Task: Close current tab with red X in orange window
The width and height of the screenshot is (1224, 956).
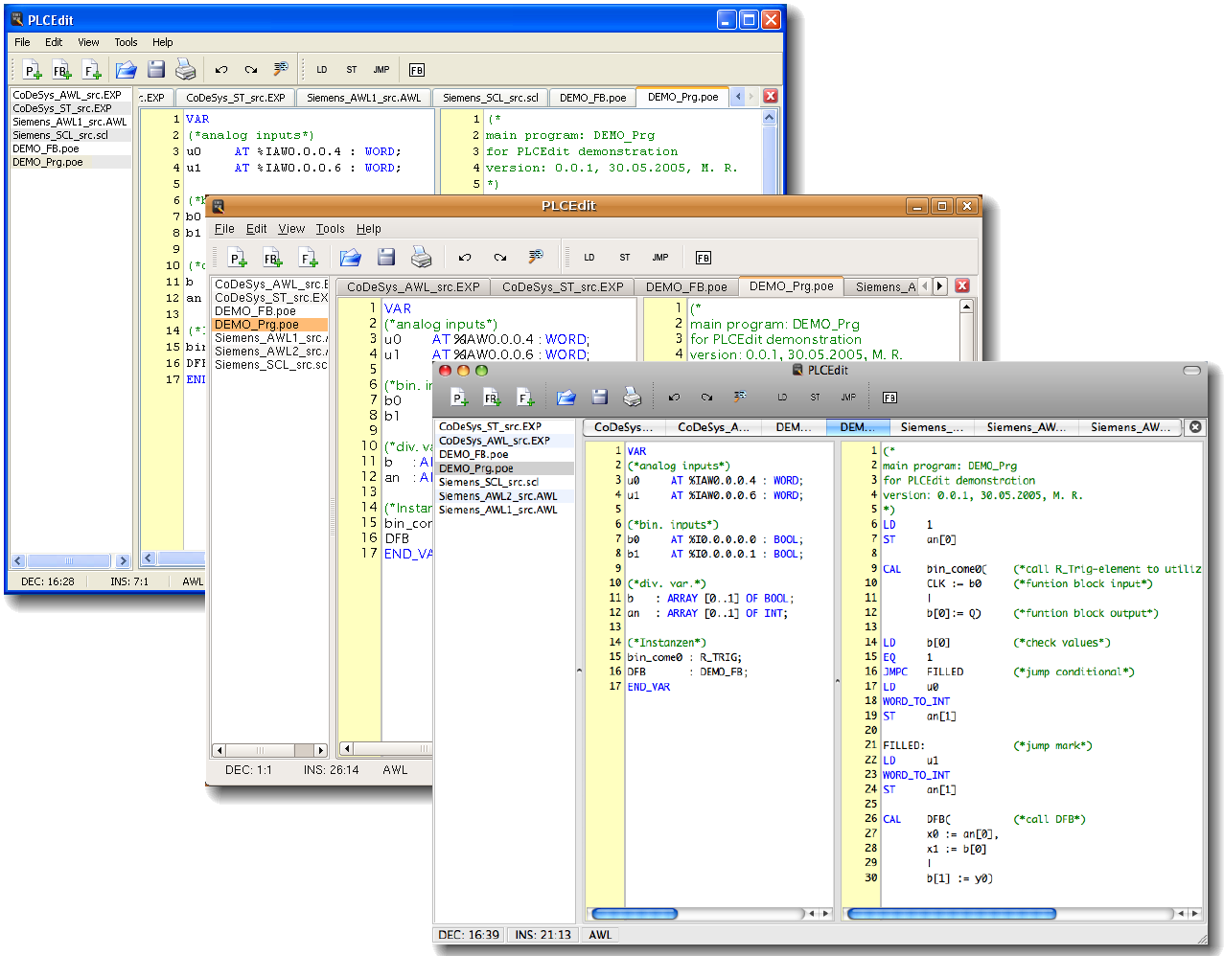Action: [962, 285]
